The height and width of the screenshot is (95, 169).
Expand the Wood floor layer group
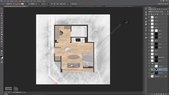(151, 63)
